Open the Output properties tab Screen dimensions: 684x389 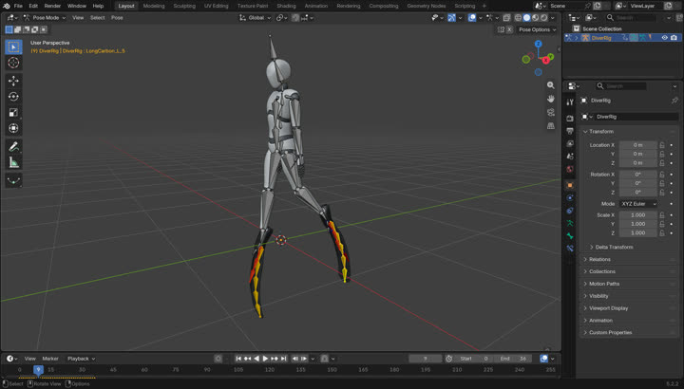(570, 131)
